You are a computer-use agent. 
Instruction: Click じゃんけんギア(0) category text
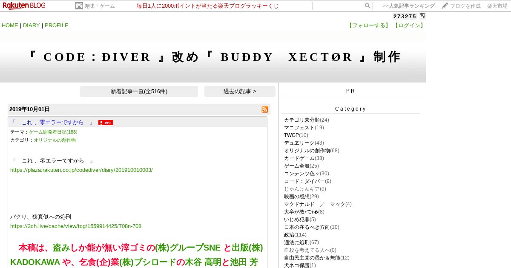(305, 189)
